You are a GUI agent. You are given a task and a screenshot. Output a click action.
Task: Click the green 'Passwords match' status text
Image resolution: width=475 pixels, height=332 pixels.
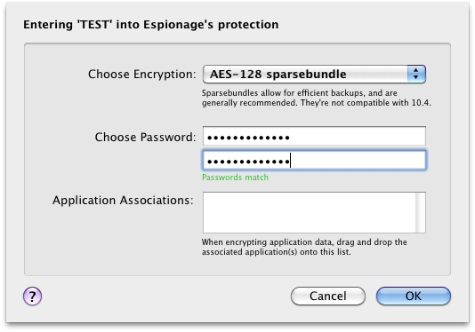(236, 178)
